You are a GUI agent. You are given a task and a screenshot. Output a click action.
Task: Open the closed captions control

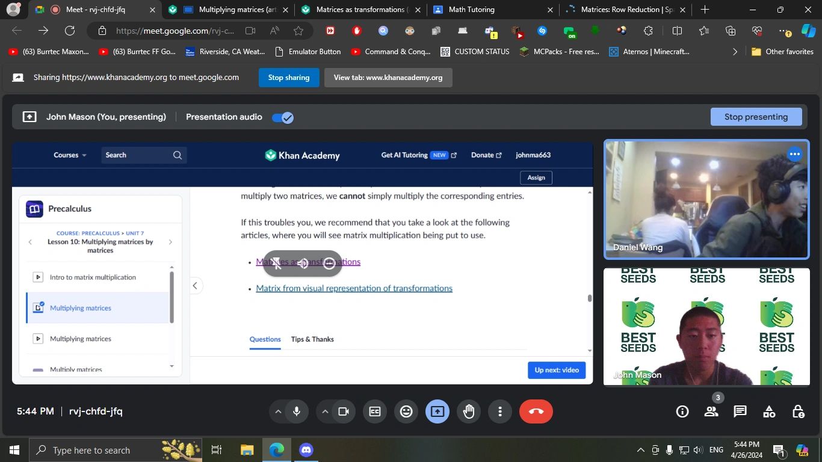[x=375, y=411]
